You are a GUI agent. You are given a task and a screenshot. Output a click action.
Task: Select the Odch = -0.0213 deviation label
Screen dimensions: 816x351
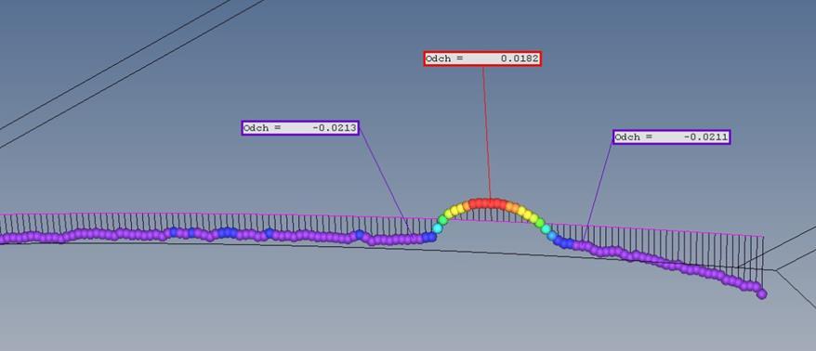pos(300,128)
